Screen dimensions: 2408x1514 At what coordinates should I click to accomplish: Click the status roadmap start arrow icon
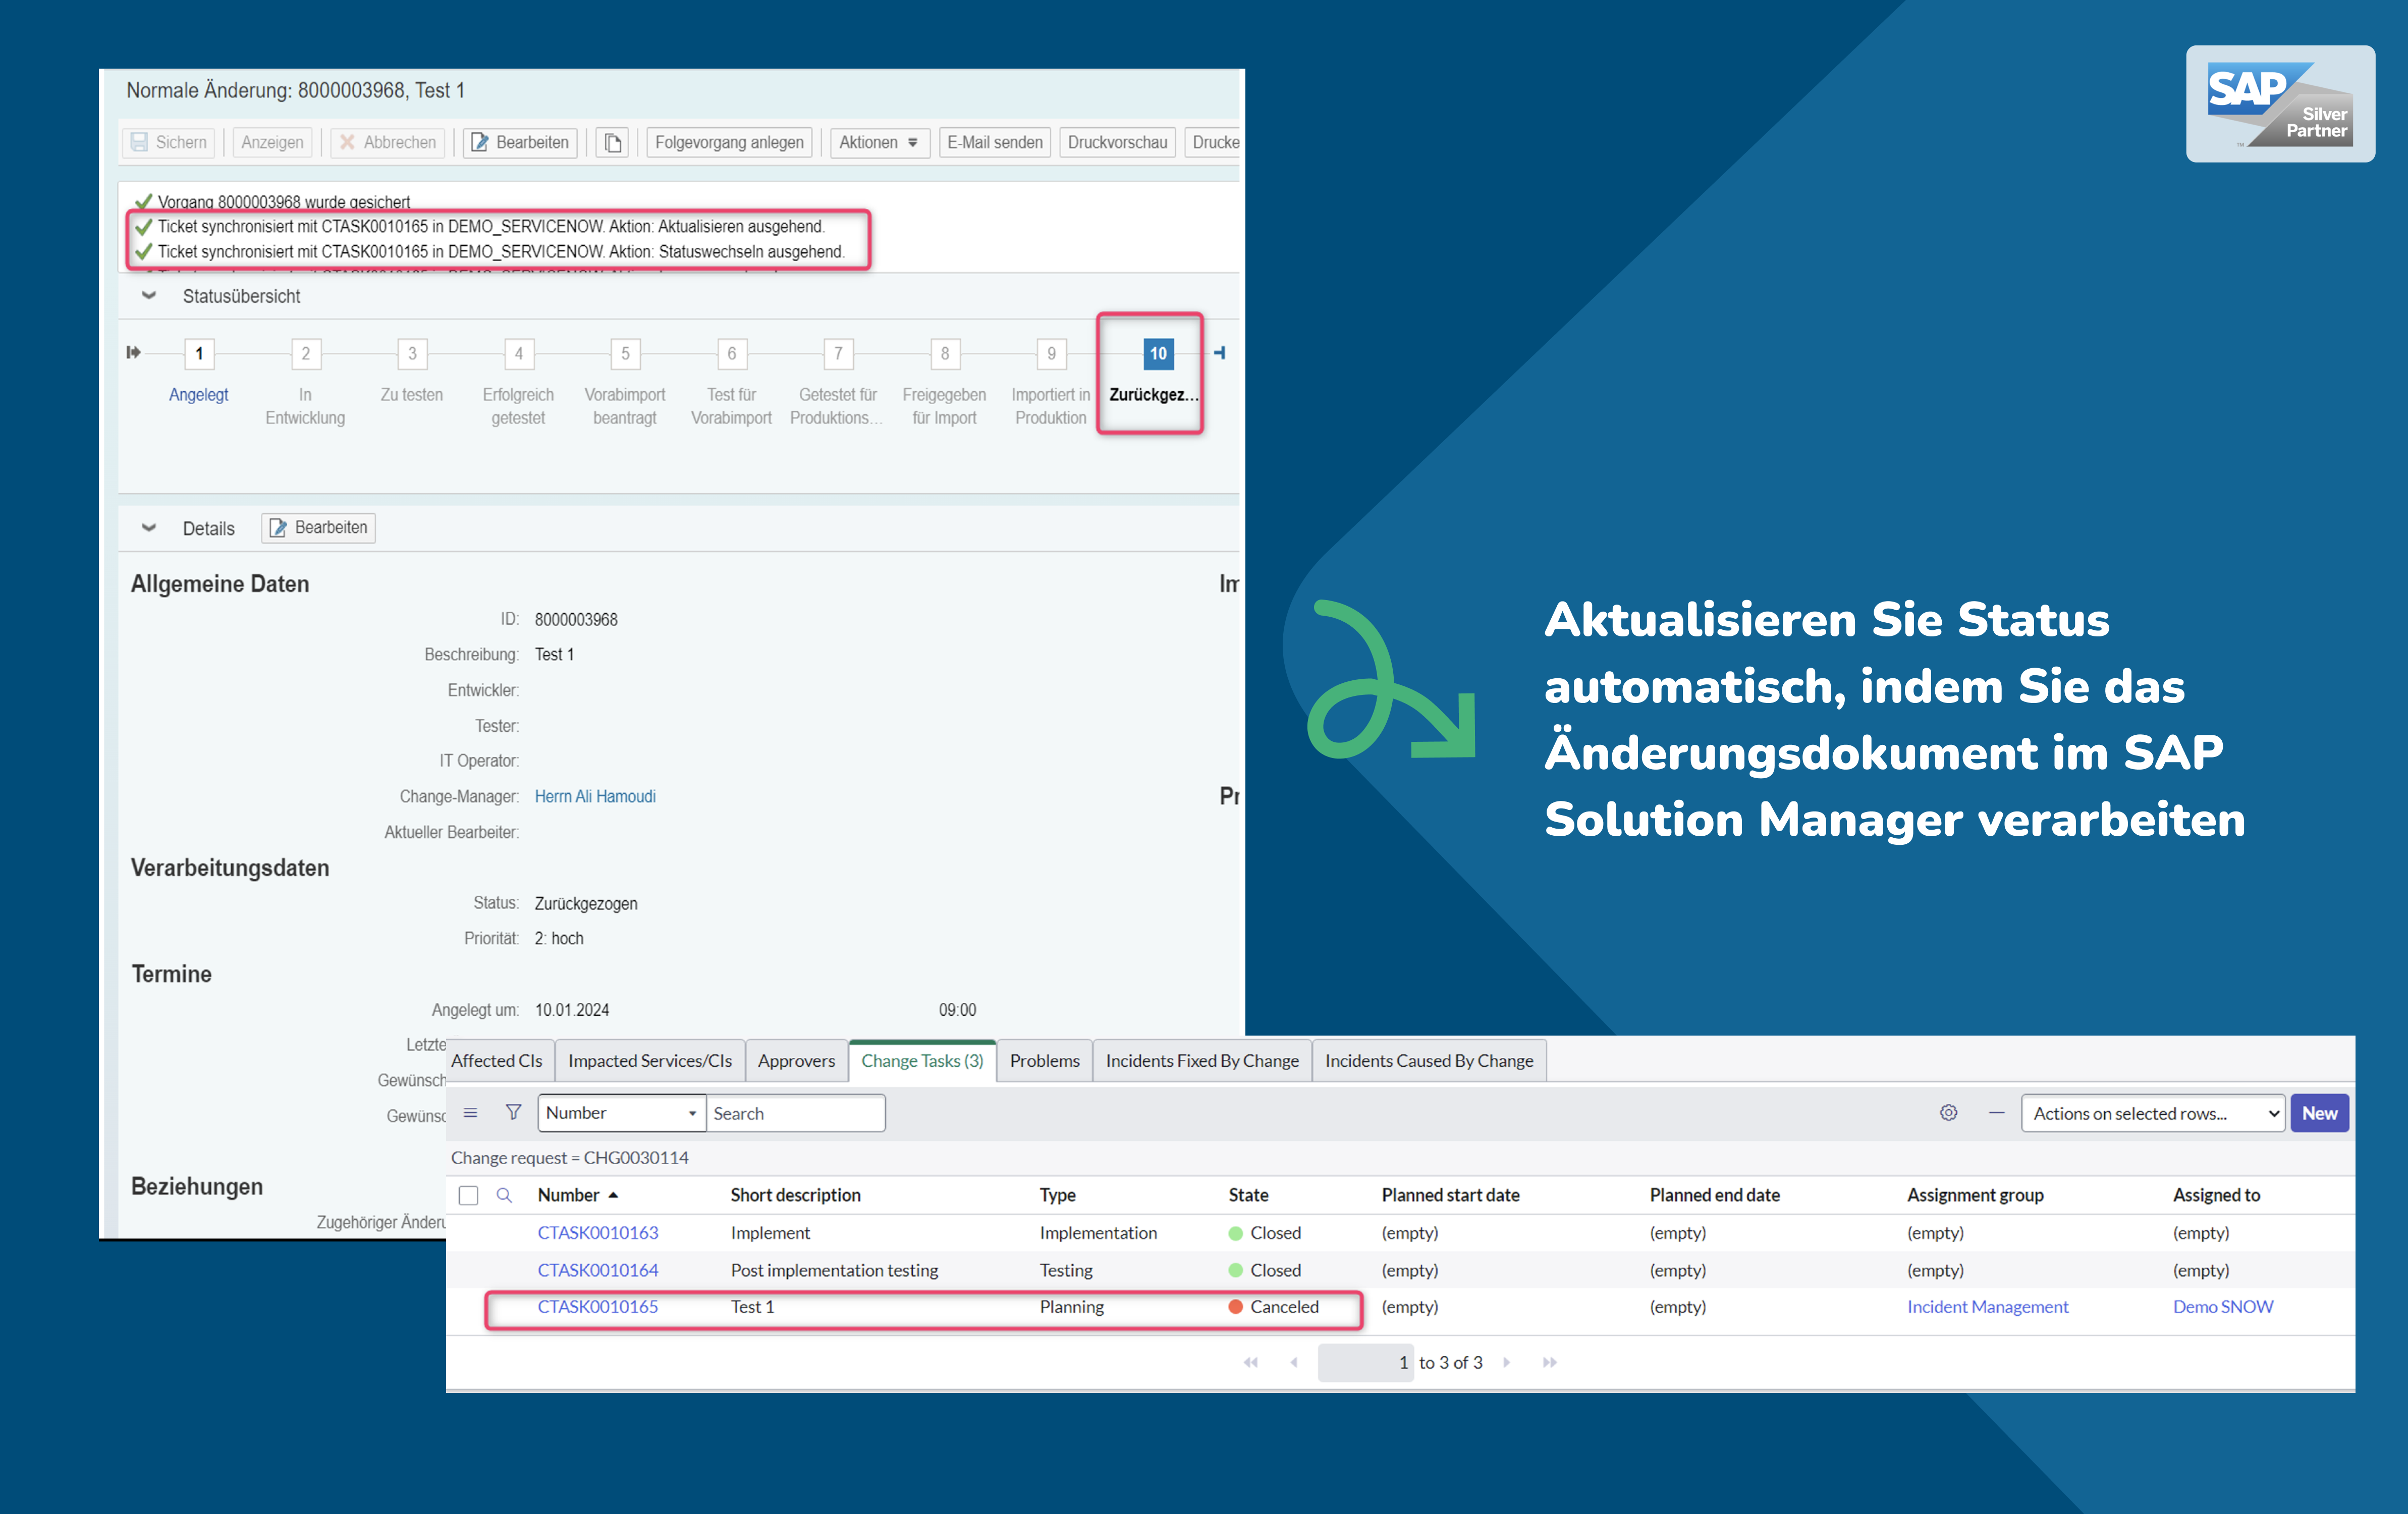tap(133, 352)
